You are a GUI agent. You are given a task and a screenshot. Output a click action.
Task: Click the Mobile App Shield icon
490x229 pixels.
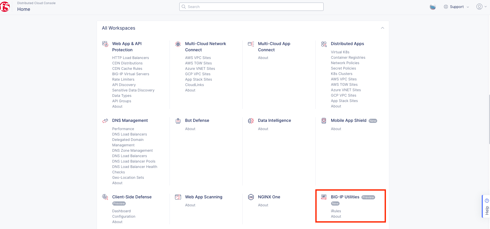coord(324,121)
